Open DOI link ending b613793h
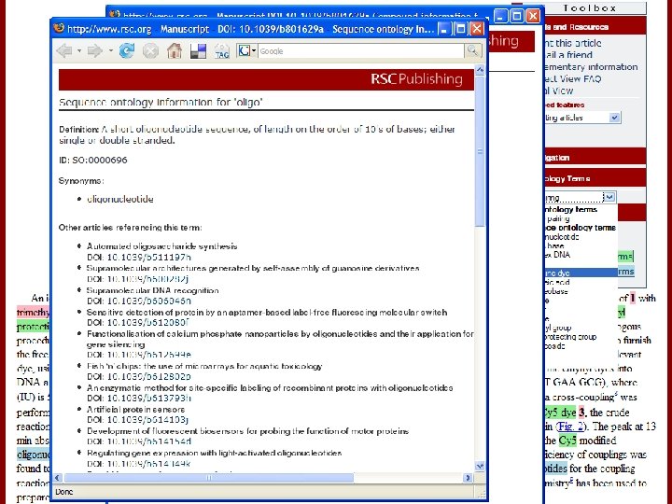This screenshot has width=672, height=504. click(x=148, y=399)
